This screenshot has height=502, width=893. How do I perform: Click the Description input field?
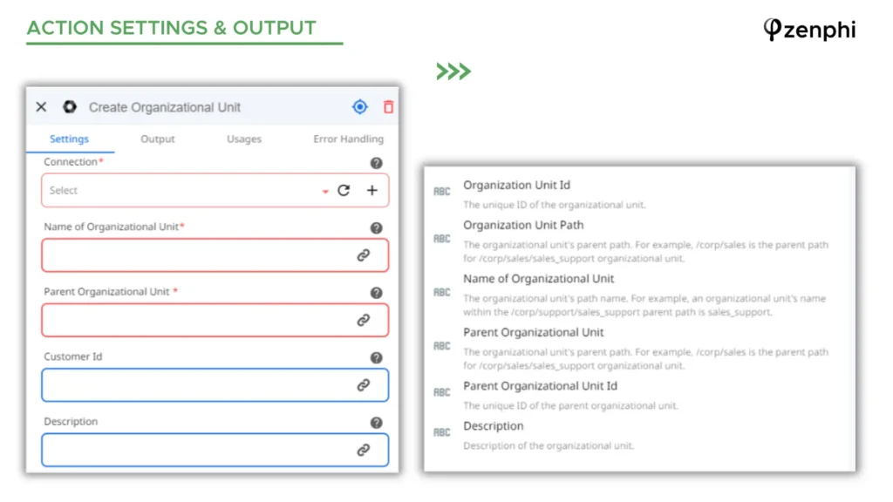(215, 450)
